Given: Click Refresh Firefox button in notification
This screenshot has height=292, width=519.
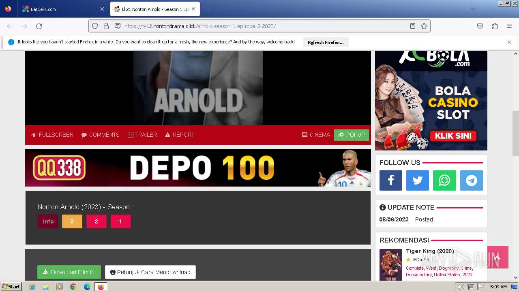Looking at the screenshot, I should tap(326, 42).
